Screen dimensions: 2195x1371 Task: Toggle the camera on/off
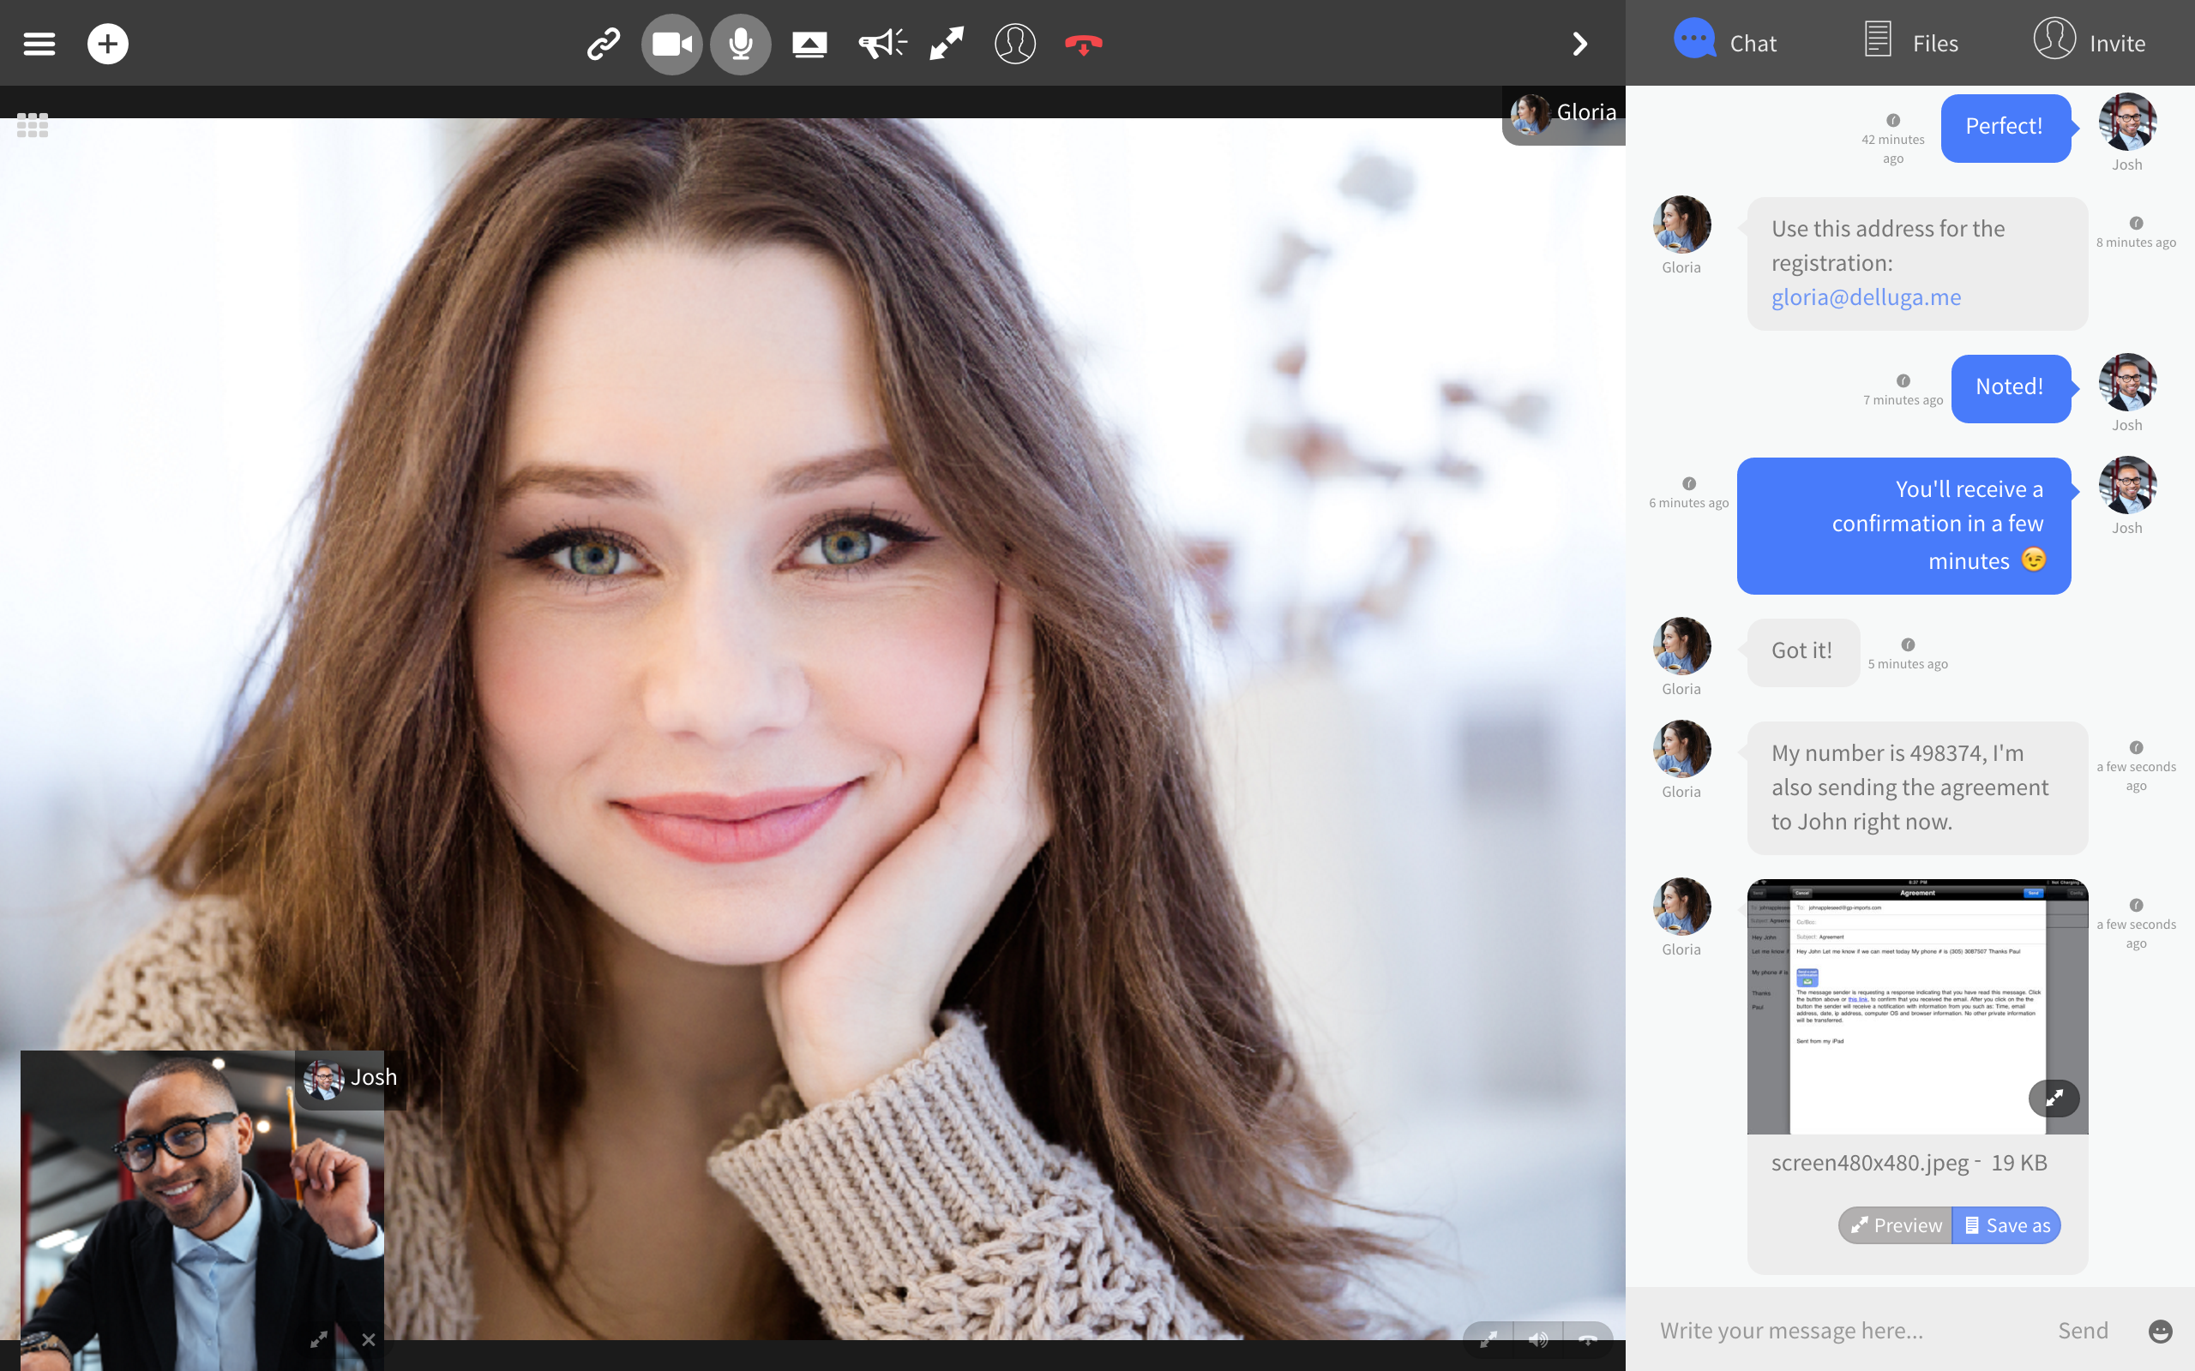[672, 44]
